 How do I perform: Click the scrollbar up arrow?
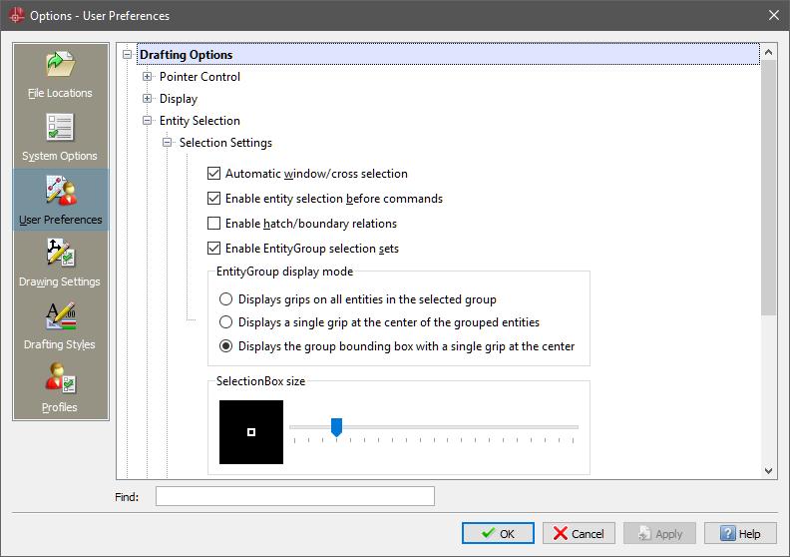pos(768,52)
